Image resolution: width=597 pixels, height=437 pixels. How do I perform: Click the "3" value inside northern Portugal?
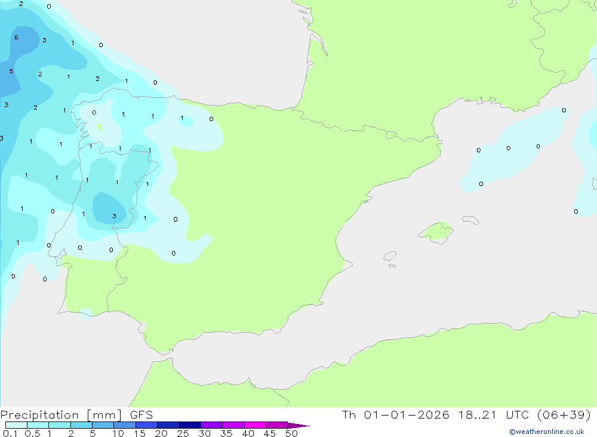114,216
